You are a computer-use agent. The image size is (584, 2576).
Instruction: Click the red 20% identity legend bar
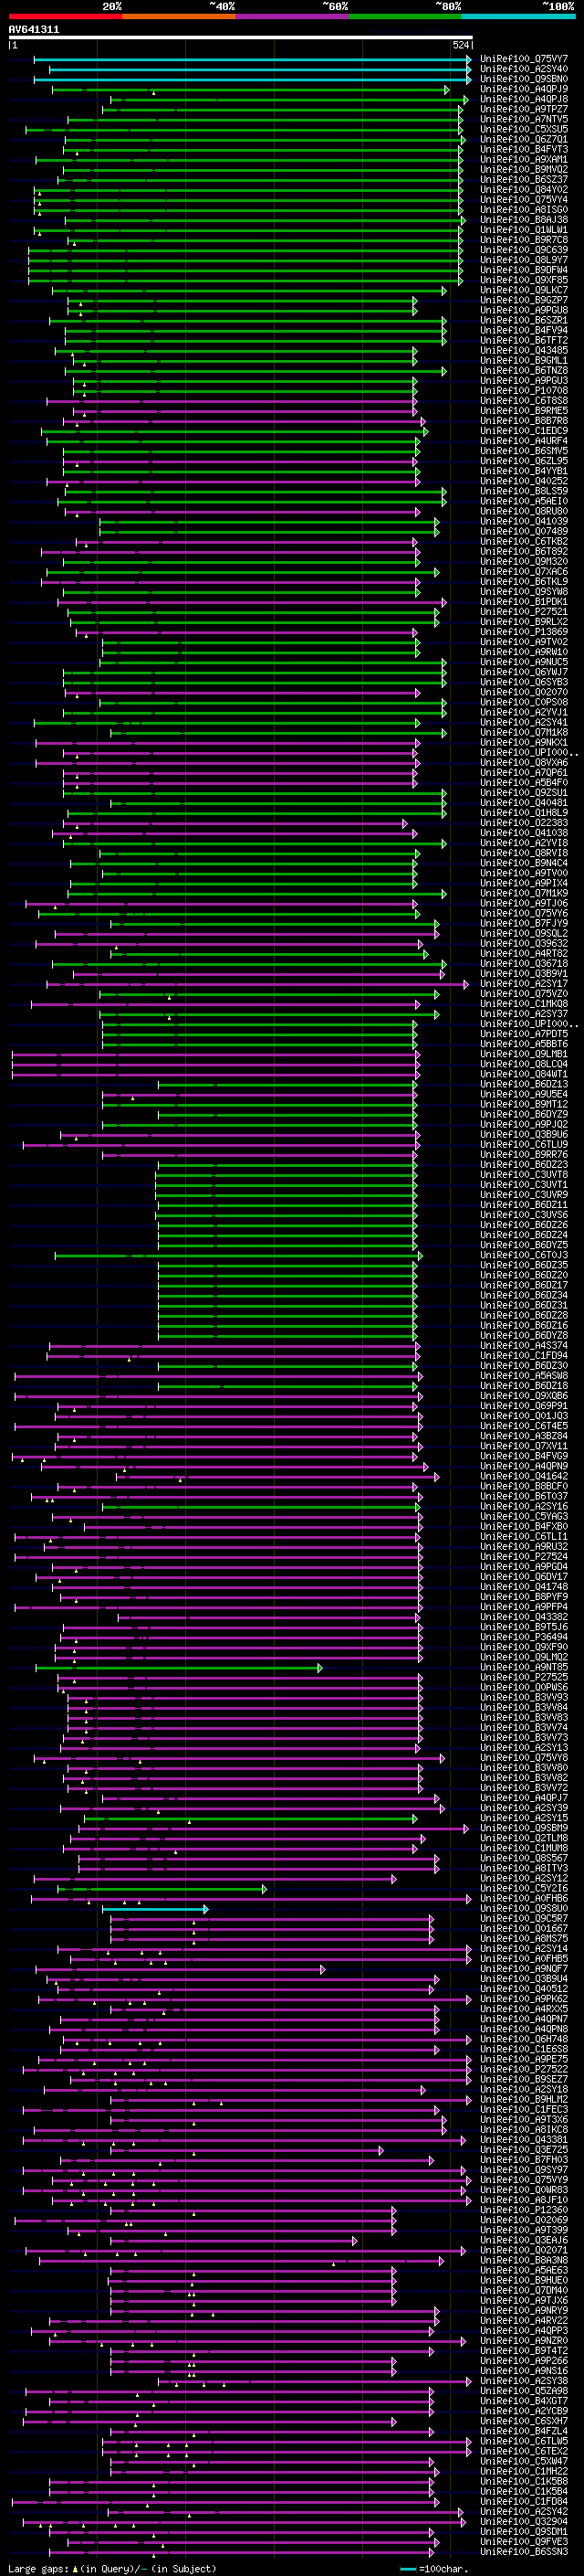point(65,16)
